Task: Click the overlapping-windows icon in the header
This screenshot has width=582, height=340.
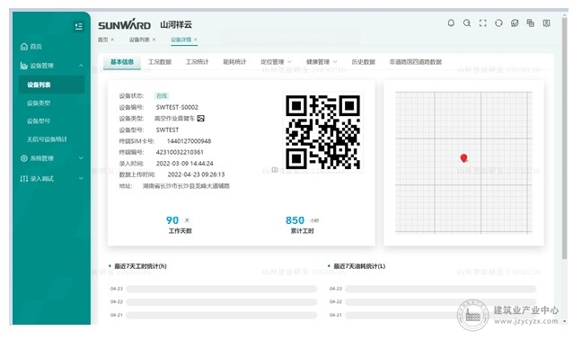Action: click(x=531, y=23)
